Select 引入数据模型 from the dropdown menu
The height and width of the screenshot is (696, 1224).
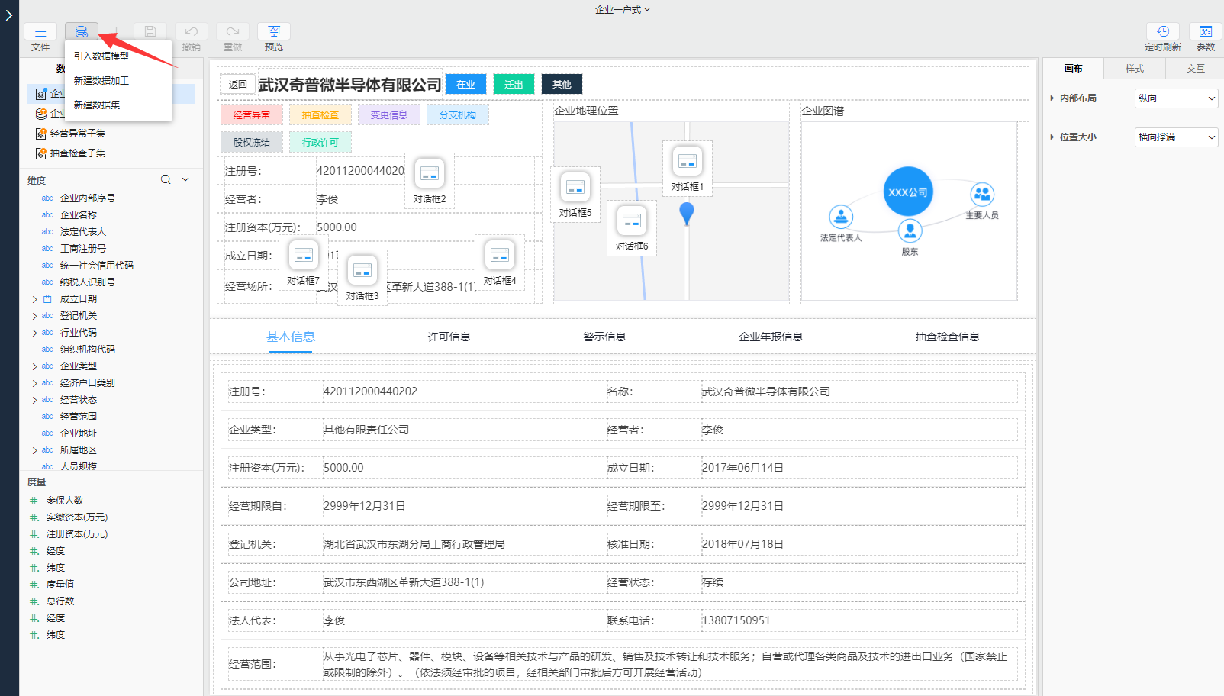101,56
